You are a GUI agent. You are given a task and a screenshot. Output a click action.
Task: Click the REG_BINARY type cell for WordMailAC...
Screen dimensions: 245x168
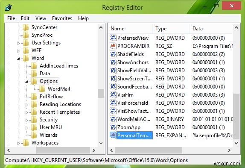[169, 119]
